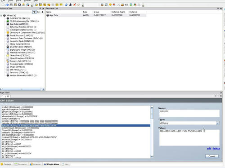225x168 pixels.
Task: Select Property Set (GZPS) tree node
Action: [x=20, y=61]
